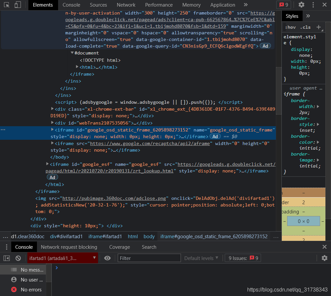Open the Performance tab
The image size is (331, 296).
coord(159,5)
